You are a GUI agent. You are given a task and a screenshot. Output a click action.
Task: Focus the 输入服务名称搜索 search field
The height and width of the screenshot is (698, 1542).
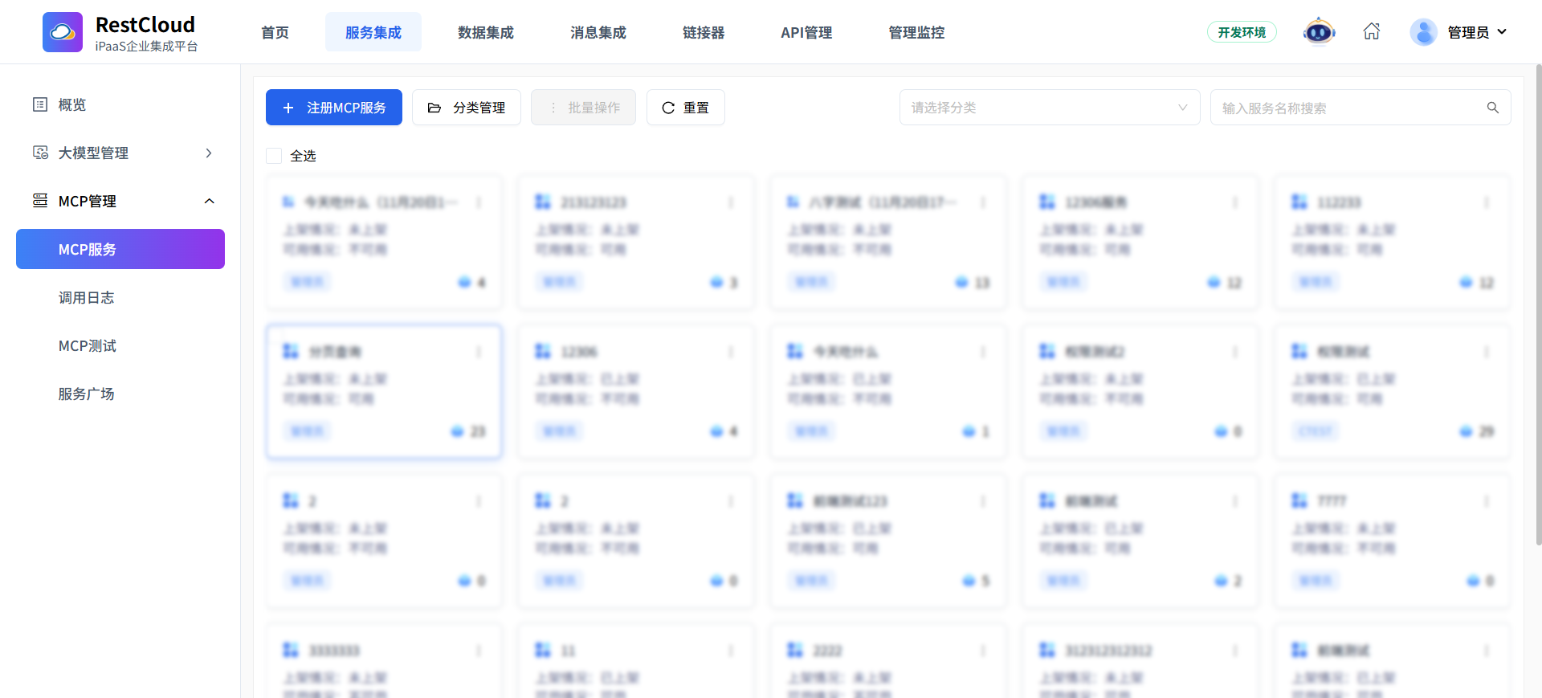1360,108
